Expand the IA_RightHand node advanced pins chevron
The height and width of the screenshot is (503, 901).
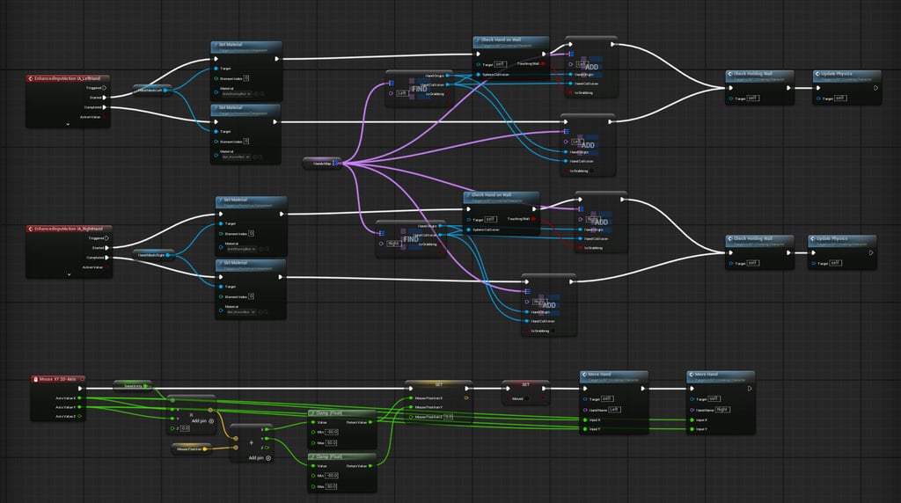pyautogui.click(x=69, y=274)
